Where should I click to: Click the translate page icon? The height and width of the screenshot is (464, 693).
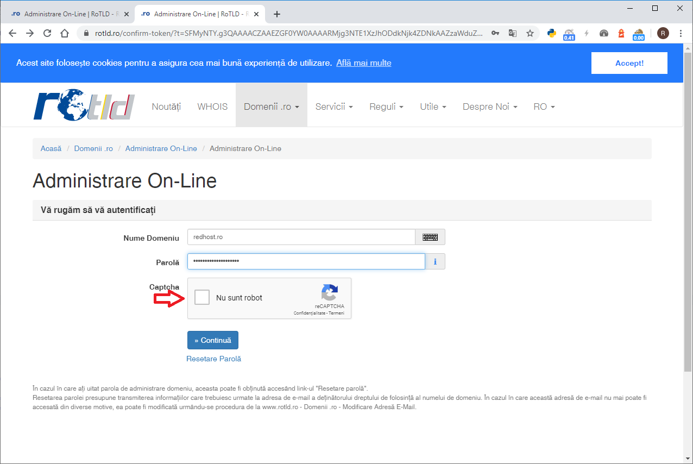tap(512, 33)
